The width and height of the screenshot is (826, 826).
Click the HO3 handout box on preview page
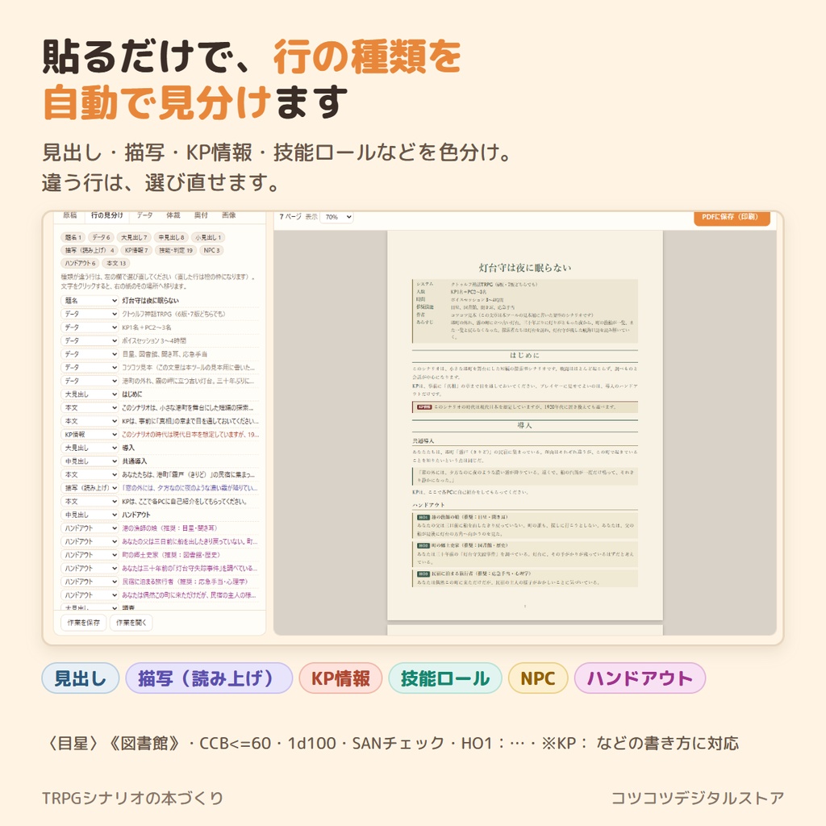point(524,578)
